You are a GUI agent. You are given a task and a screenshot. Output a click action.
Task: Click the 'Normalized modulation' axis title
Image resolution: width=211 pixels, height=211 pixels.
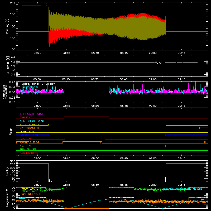coord(5,92)
